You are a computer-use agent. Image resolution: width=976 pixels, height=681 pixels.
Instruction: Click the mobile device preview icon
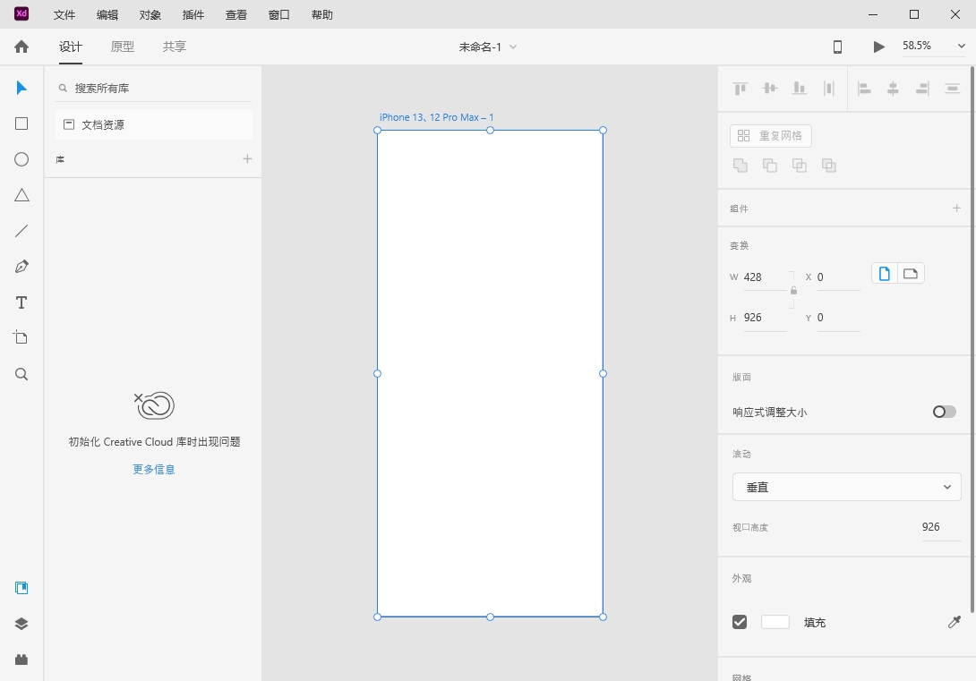[837, 47]
